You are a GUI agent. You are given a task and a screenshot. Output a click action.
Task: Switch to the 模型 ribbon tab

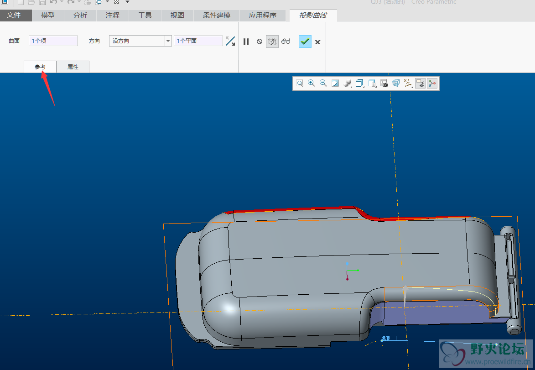click(48, 16)
